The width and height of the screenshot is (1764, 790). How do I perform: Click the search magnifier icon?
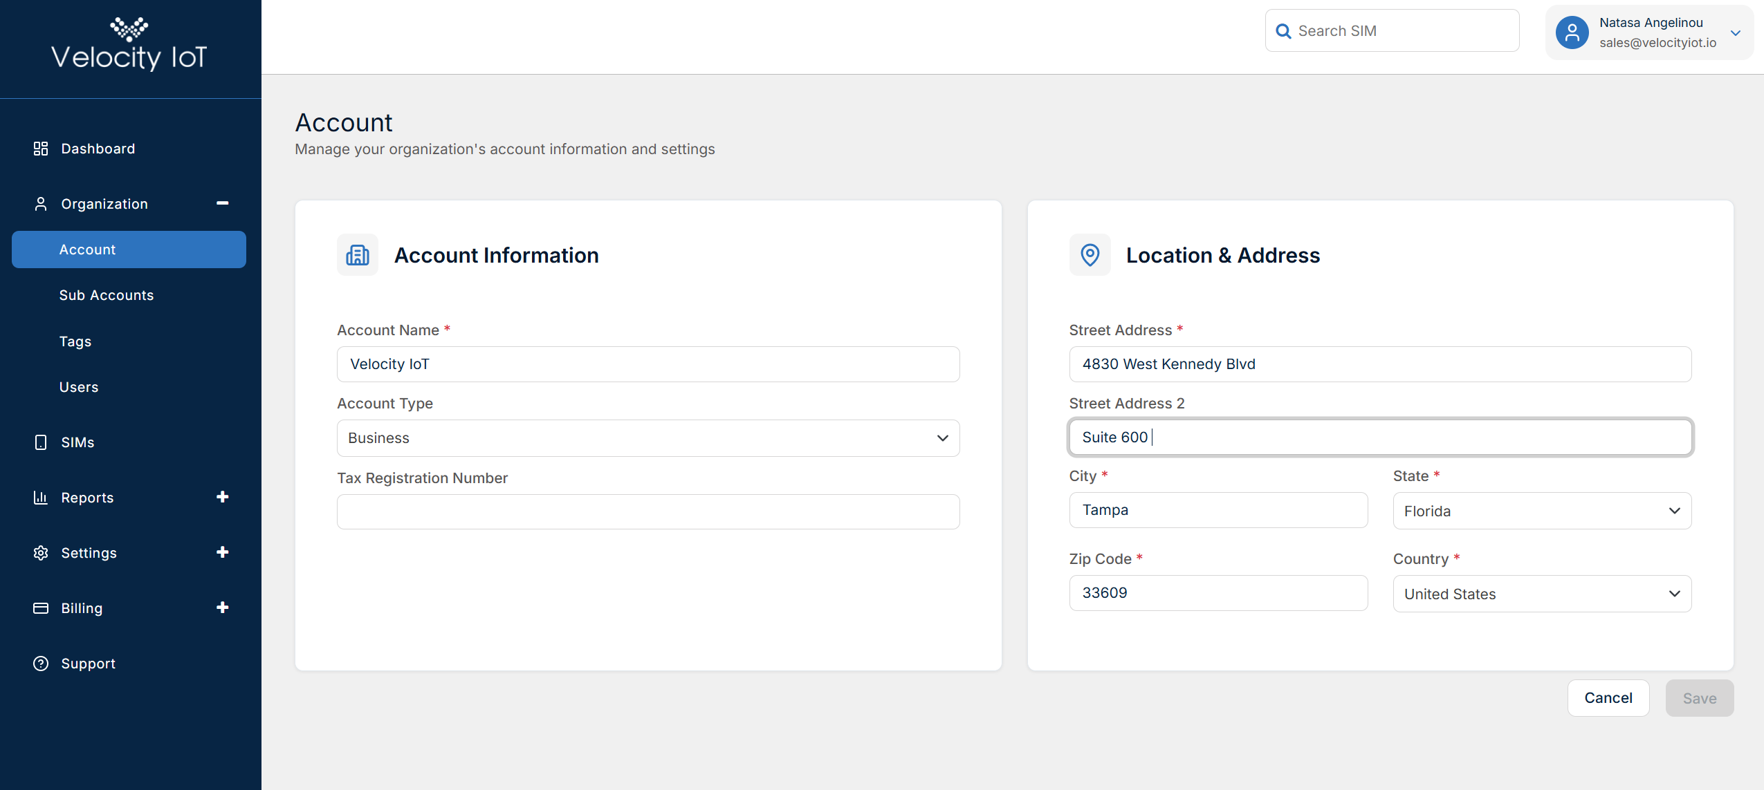click(1283, 31)
